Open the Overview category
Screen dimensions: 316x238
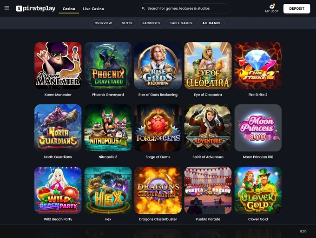[103, 23]
